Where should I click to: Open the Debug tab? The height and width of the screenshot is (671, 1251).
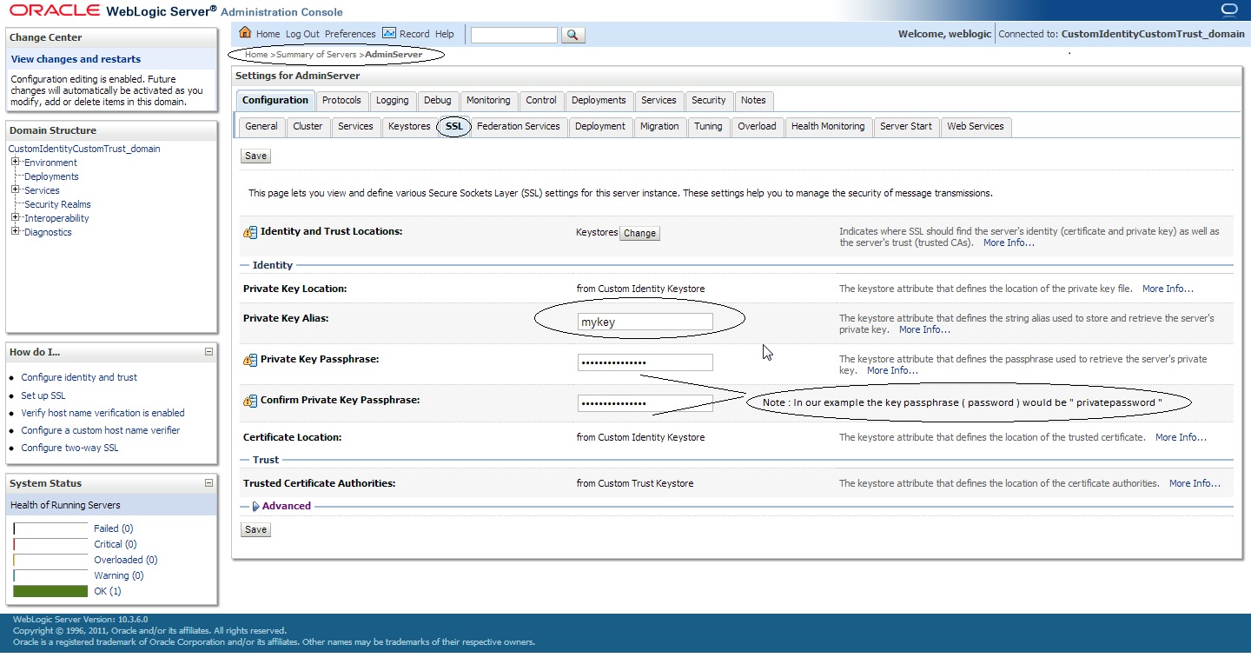[438, 101]
